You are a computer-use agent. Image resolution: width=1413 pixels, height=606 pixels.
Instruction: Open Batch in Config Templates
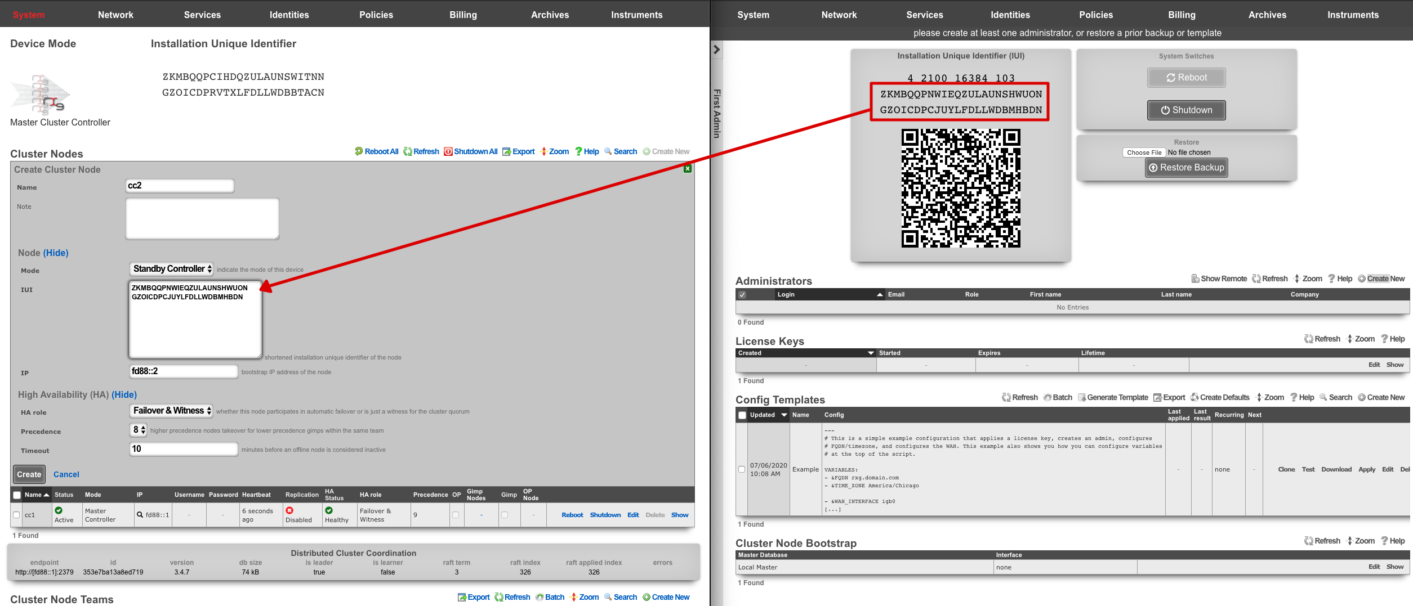[x=1057, y=397]
